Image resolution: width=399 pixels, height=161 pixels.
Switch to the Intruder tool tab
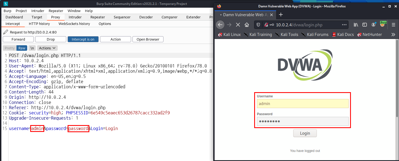(x=75, y=17)
